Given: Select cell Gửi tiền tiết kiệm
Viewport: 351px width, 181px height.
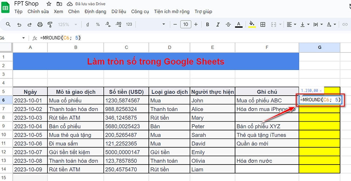Looking at the screenshot, I should pos(76,152).
